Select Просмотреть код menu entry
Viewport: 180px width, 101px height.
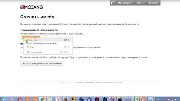point(48,52)
